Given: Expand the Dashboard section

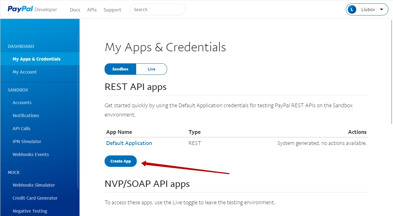Looking at the screenshot, I should 21,46.
